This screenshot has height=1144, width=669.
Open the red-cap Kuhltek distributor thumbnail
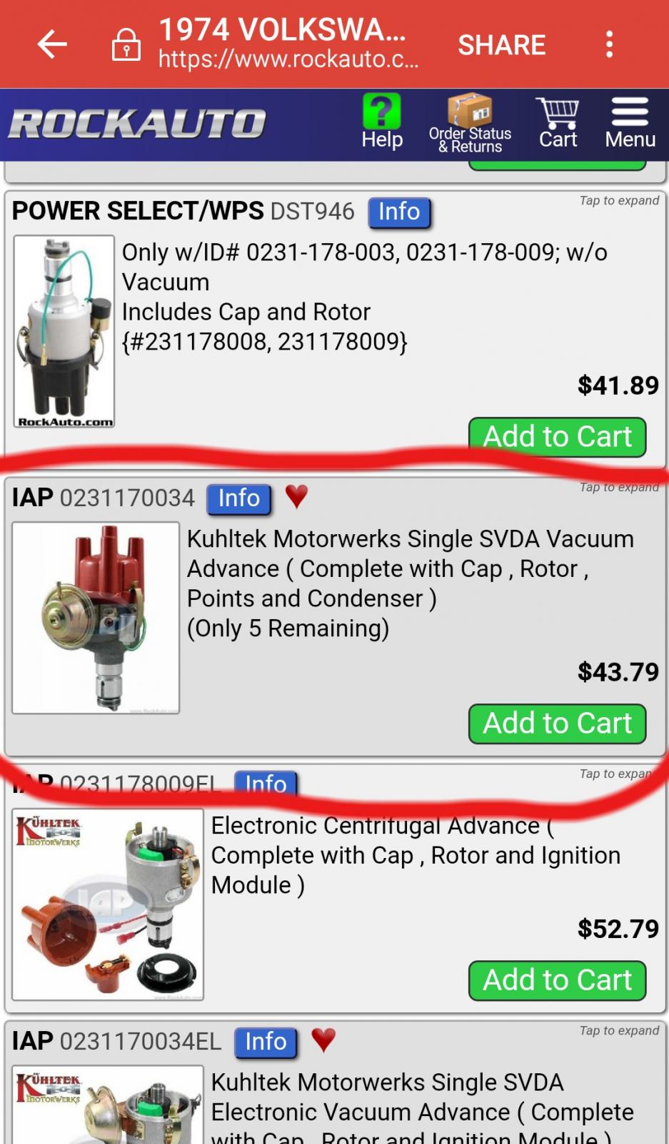pyautogui.click(x=96, y=618)
